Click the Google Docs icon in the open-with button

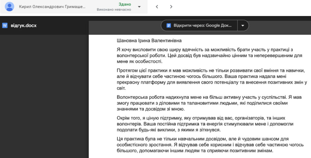[x=169, y=25]
